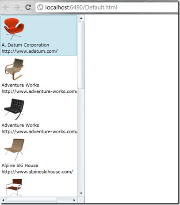Click the horizontal scrollbar left arrow

click(x=3, y=200)
